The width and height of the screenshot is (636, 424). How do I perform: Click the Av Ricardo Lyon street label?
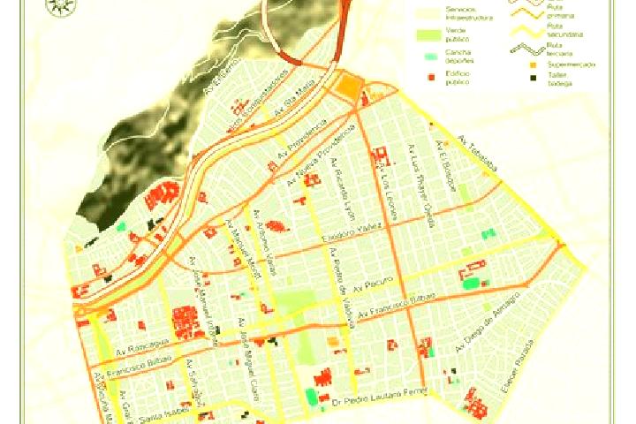click(x=343, y=189)
